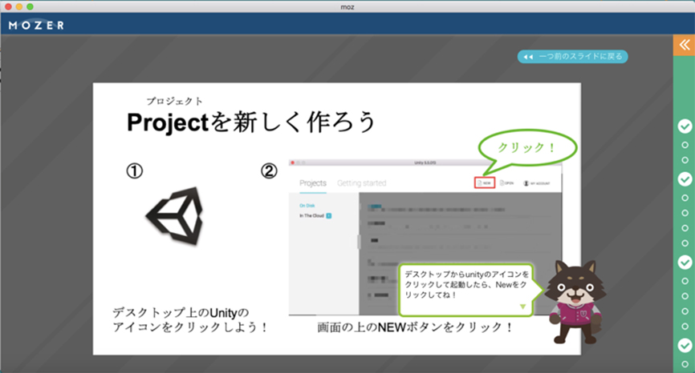Click OPEN in the Unity launcher screenshot
Viewport: 695px width, 373px height.
506,183
